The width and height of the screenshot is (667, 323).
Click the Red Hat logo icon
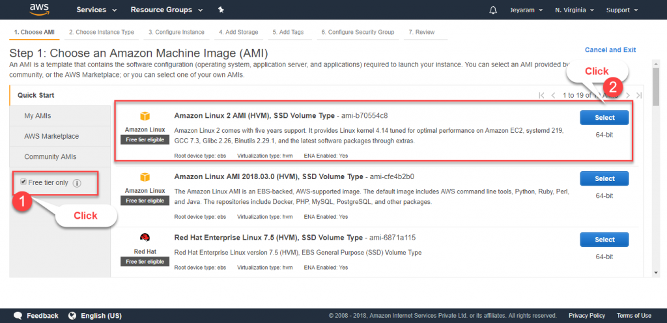click(x=145, y=238)
